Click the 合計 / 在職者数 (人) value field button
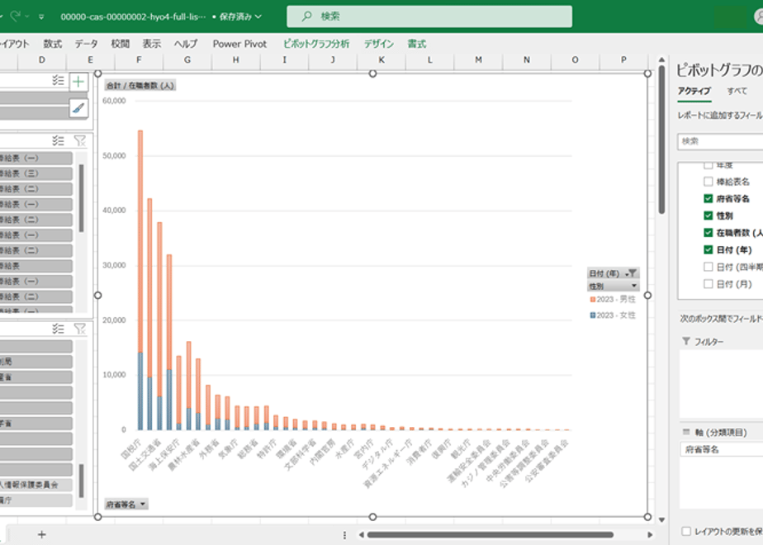This screenshot has height=545, width=763. (x=140, y=85)
